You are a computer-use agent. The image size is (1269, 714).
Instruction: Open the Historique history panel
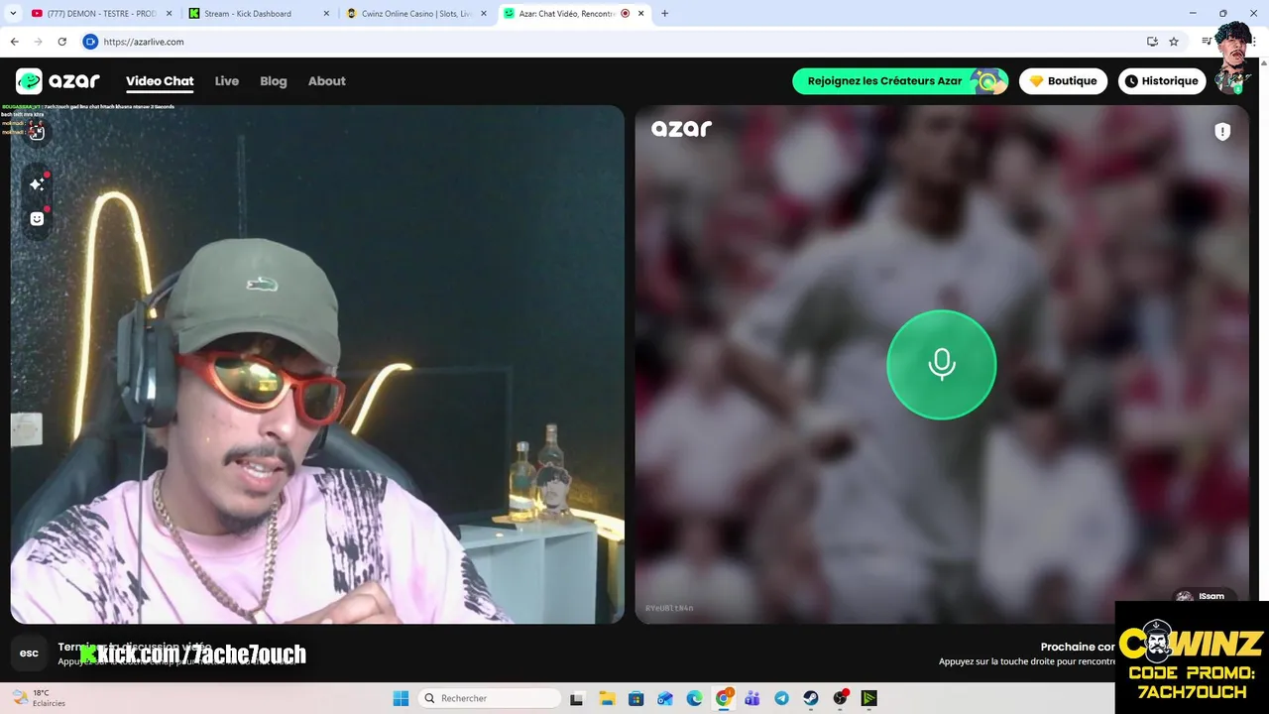pyautogui.click(x=1162, y=81)
